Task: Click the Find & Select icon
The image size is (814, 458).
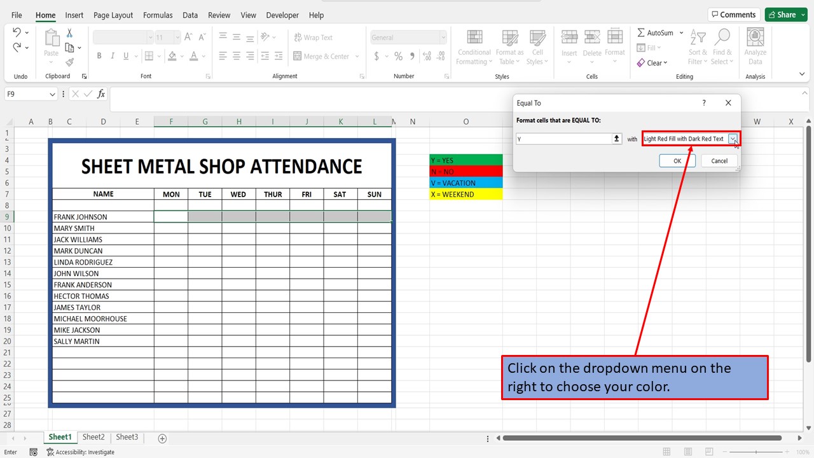Action: click(722, 47)
